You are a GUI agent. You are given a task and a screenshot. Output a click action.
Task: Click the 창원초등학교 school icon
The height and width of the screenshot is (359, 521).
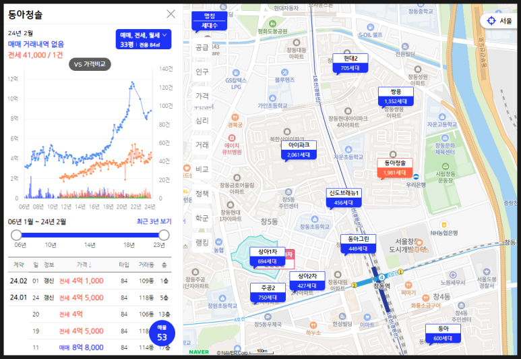222,298
